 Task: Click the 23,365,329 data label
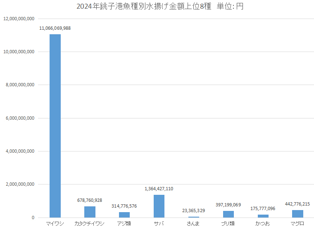[x=193, y=210]
